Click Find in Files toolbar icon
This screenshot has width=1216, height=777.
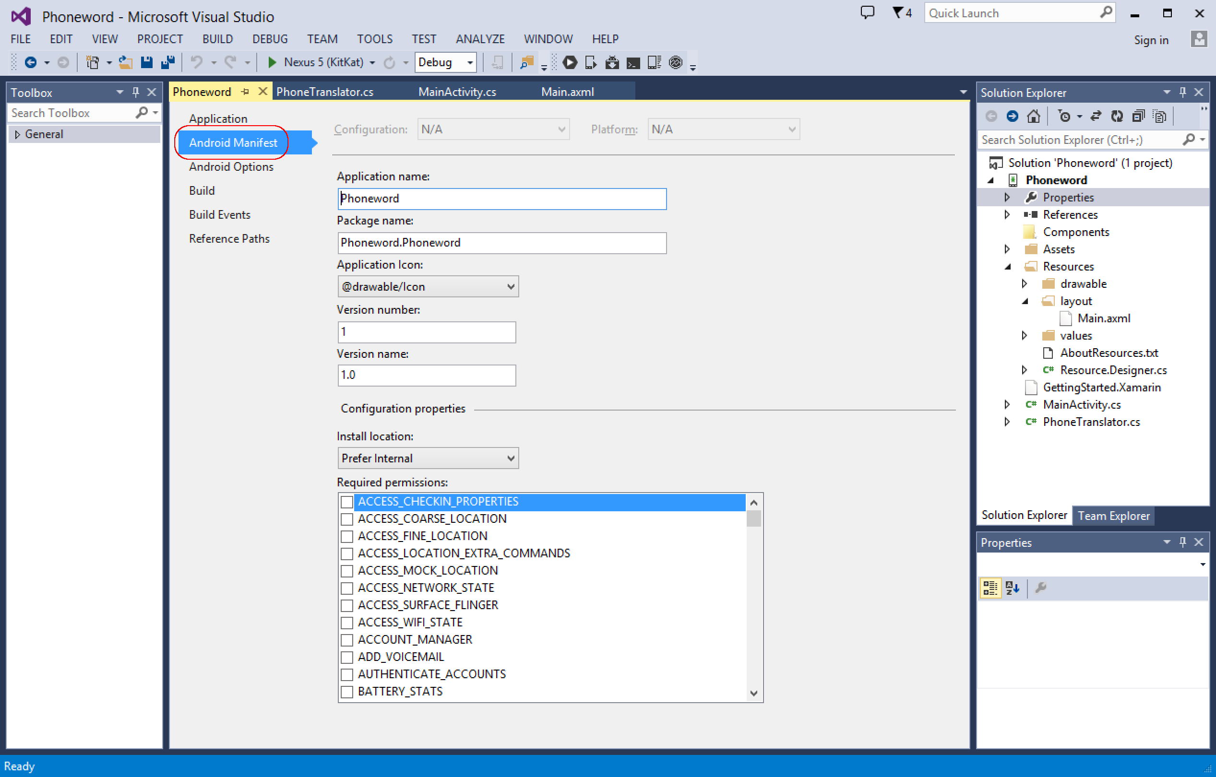click(x=526, y=62)
